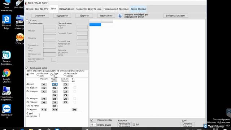Viewport: 231px width, 130px height.
Task: Tick the € дані checkbox in По годинах row
Action: [75, 102]
